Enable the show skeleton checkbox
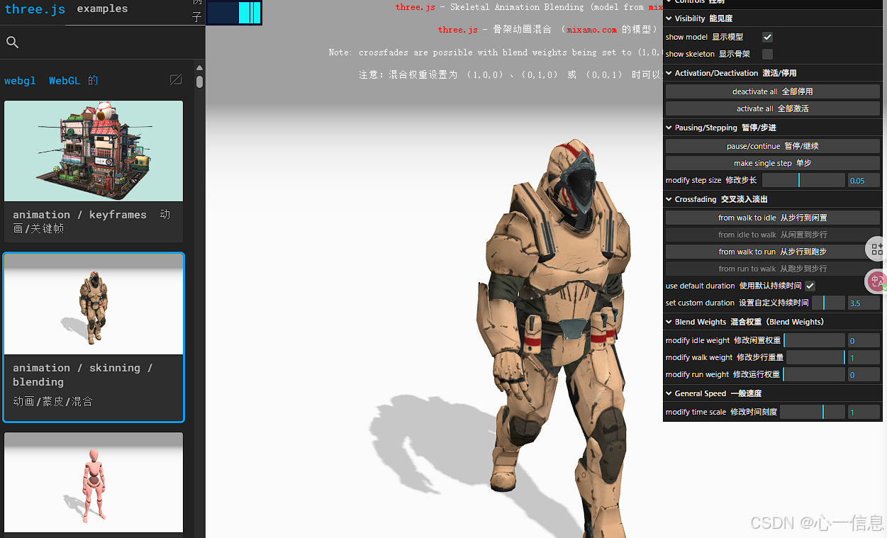887x538 pixels. [x=767, y=54]
